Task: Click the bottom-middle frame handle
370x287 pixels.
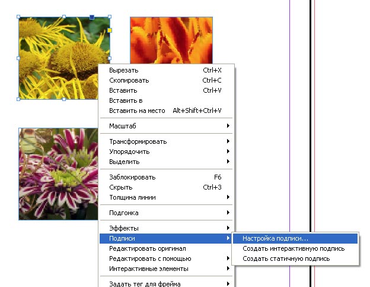Action: pos(64,99)
